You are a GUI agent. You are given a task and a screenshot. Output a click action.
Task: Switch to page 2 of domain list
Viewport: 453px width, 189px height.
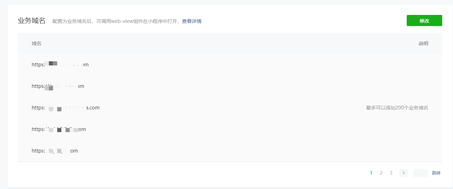pyautogui.click(x=381, y=173)
